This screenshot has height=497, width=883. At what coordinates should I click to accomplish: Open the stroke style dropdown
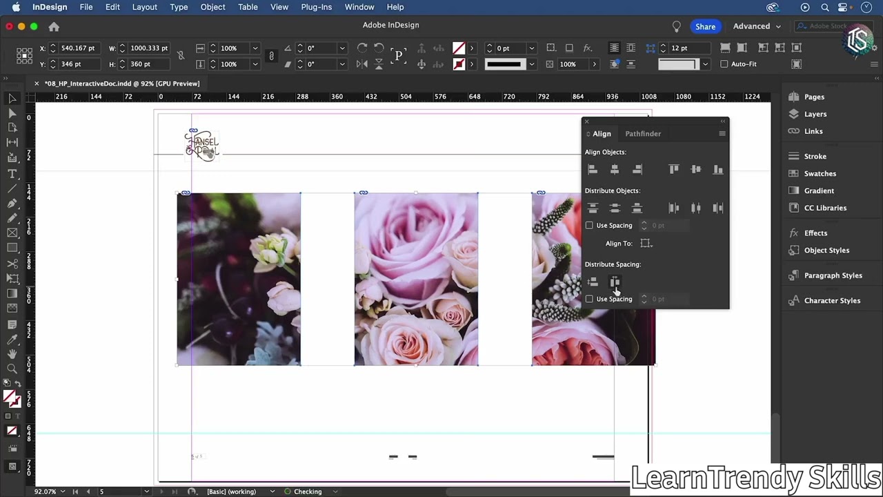coord(531,64)
